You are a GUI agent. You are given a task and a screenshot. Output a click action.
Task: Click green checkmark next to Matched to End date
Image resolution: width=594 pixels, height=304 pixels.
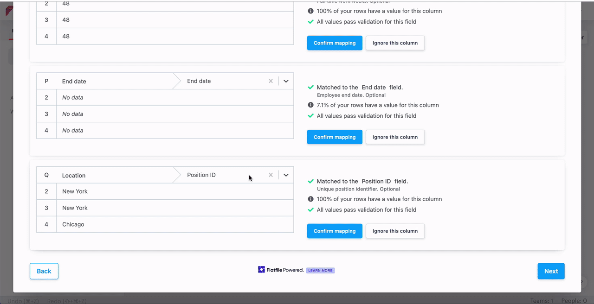point(310,87)
